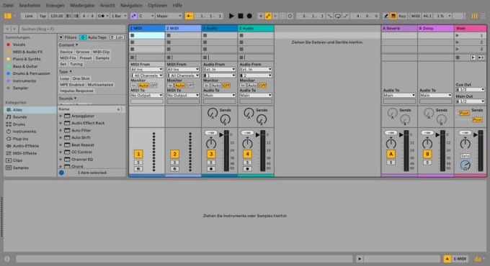Screen dimensions: 490x266
Task: Start playback with the Play button
Action: tap(231, 16)
